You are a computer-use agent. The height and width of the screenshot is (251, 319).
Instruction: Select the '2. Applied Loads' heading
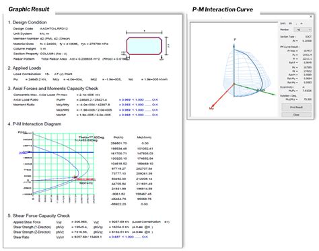[24, 68]
